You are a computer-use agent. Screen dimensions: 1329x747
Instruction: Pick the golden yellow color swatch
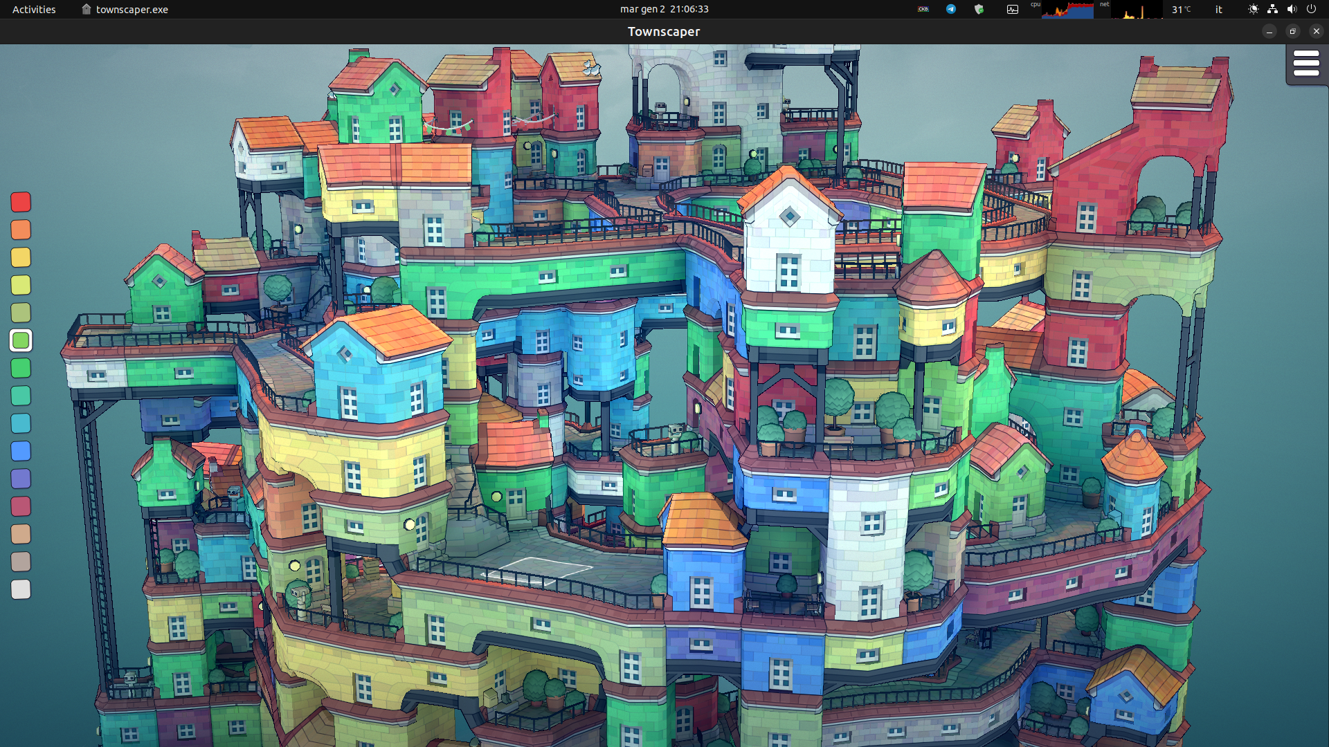click(x=21, y=257)
